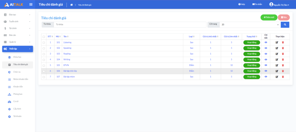Screen dimensions: 296x132
Task: Click the blue search magnifier button
Action: coord(285,25)
